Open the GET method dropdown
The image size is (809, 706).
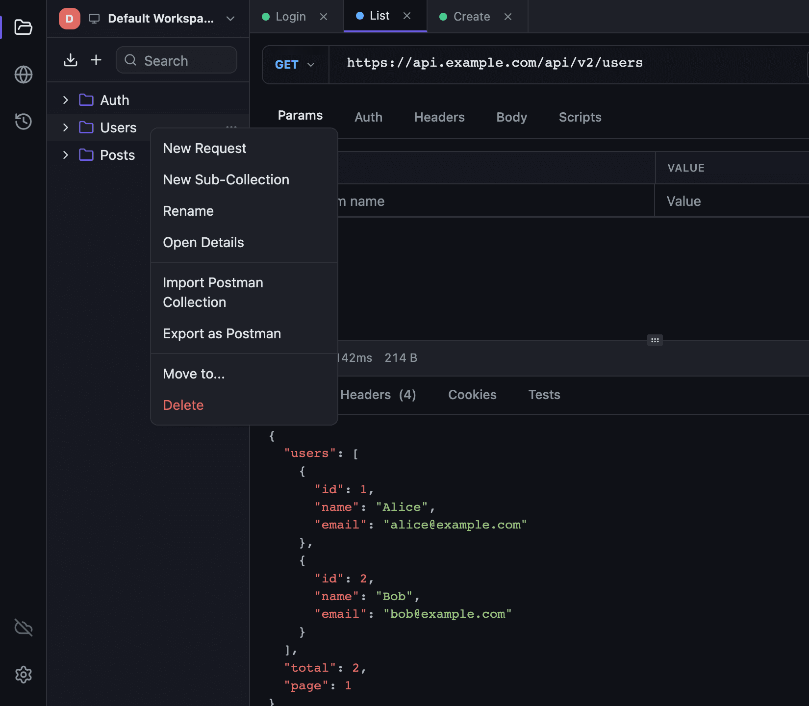(295, 65)
